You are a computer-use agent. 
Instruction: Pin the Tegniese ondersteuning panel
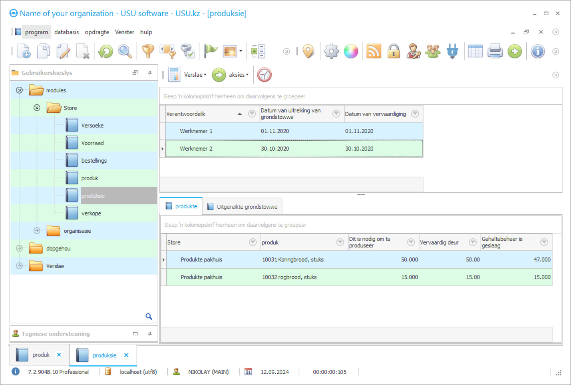150,334
